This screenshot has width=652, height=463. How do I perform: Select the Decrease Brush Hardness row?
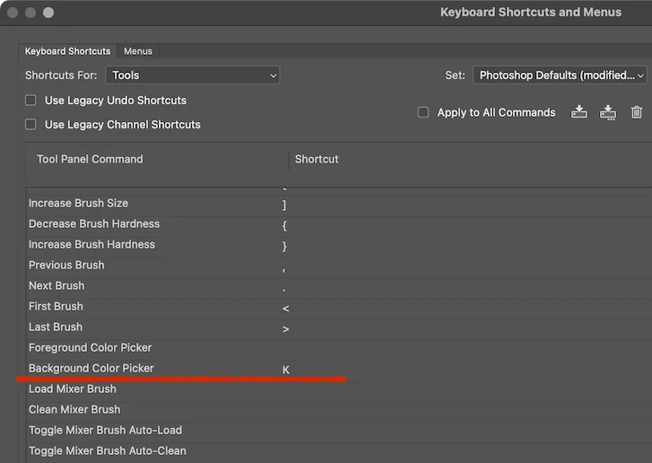339,227
